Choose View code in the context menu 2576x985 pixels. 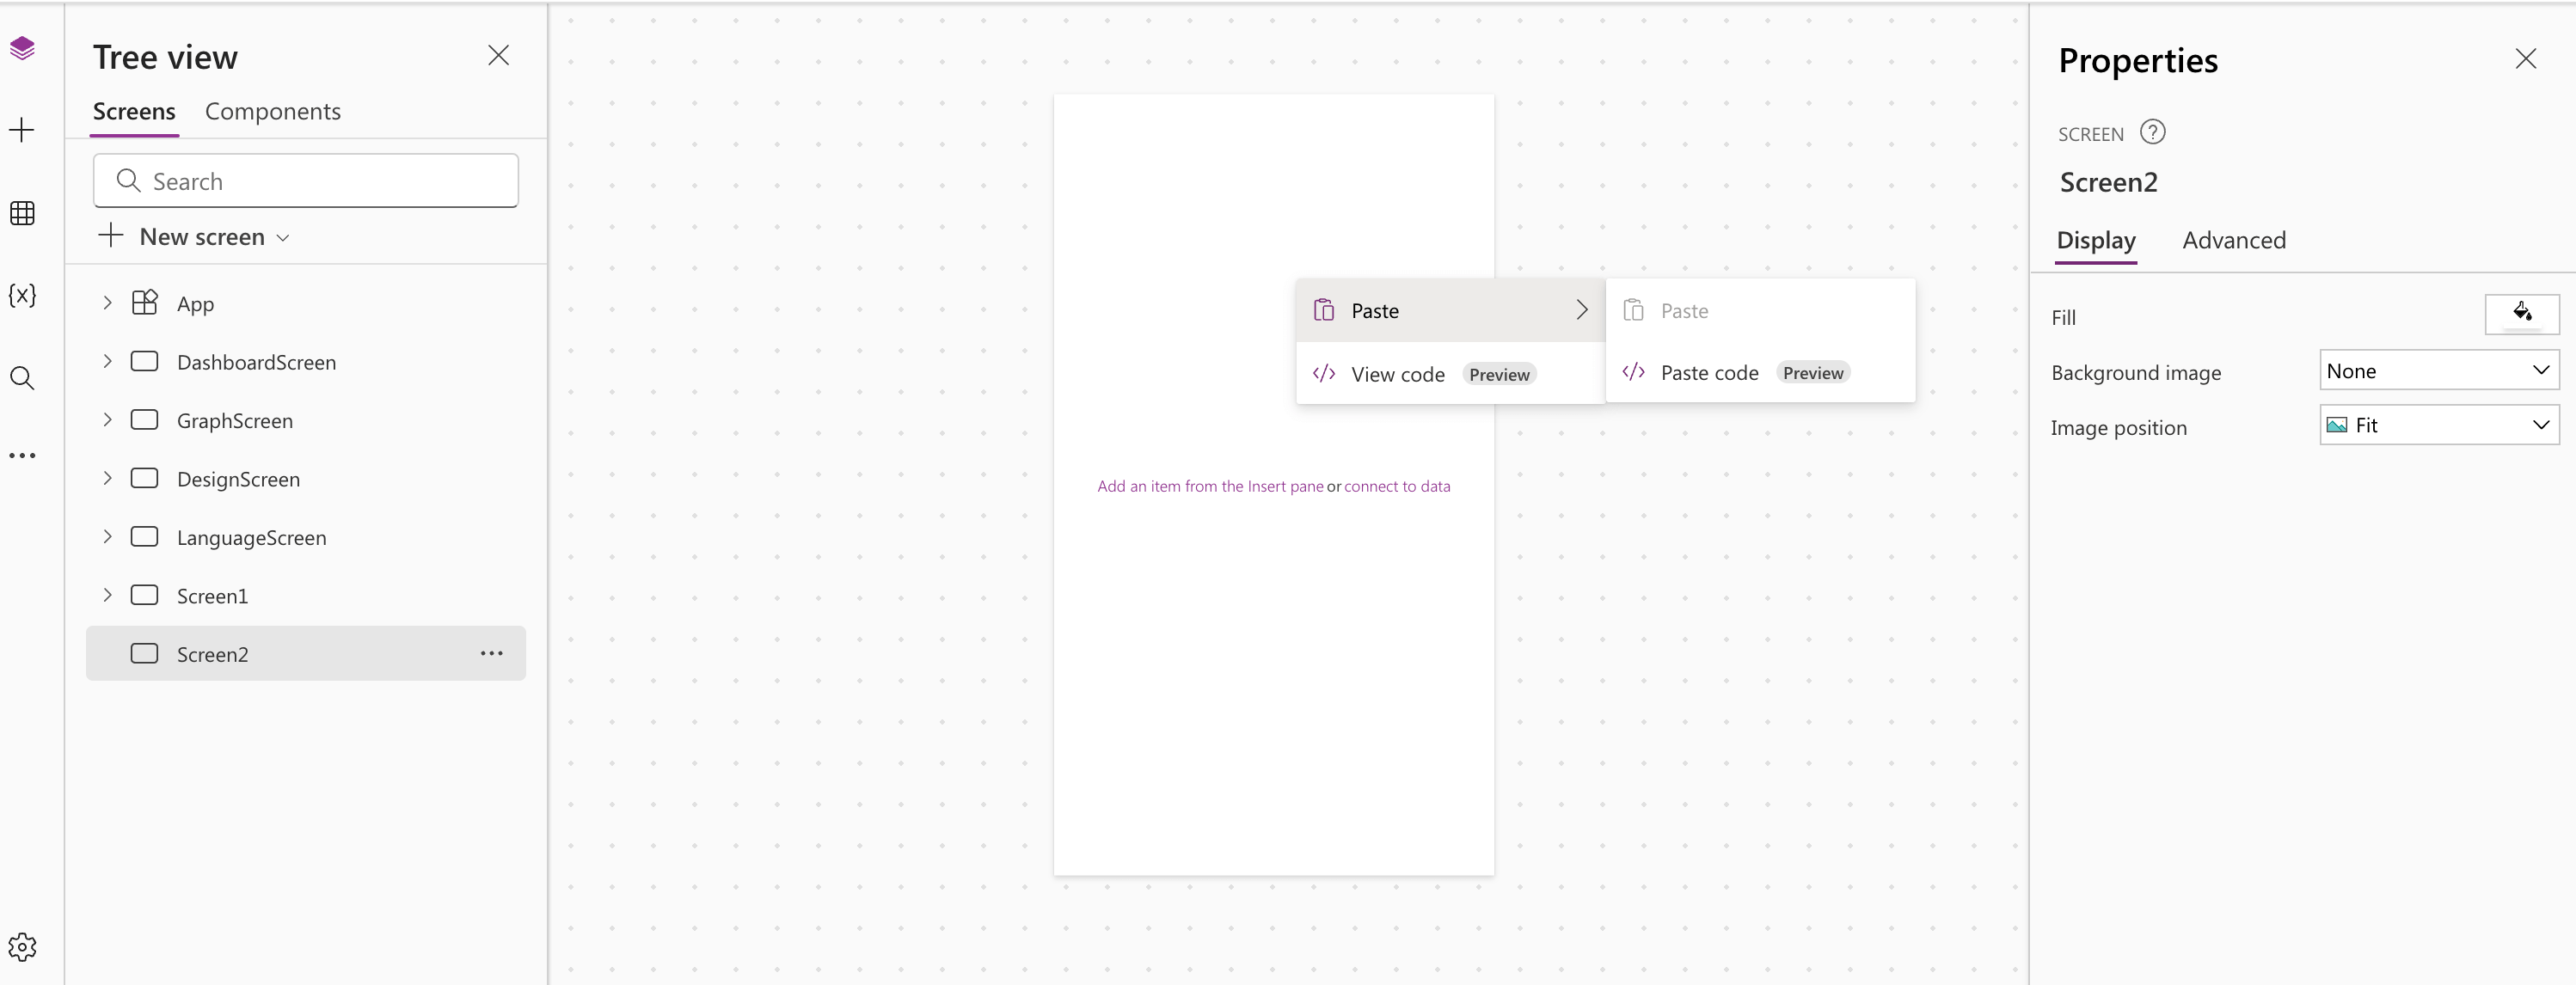[1450, 373]
